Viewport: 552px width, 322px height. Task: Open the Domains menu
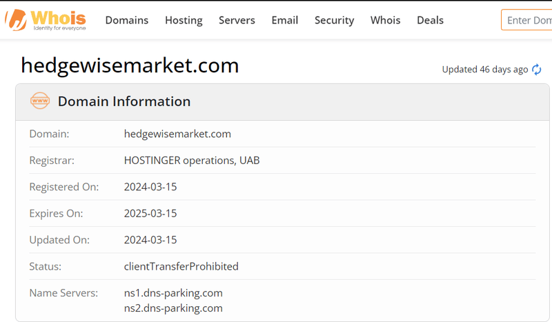(x=127, y=21)
